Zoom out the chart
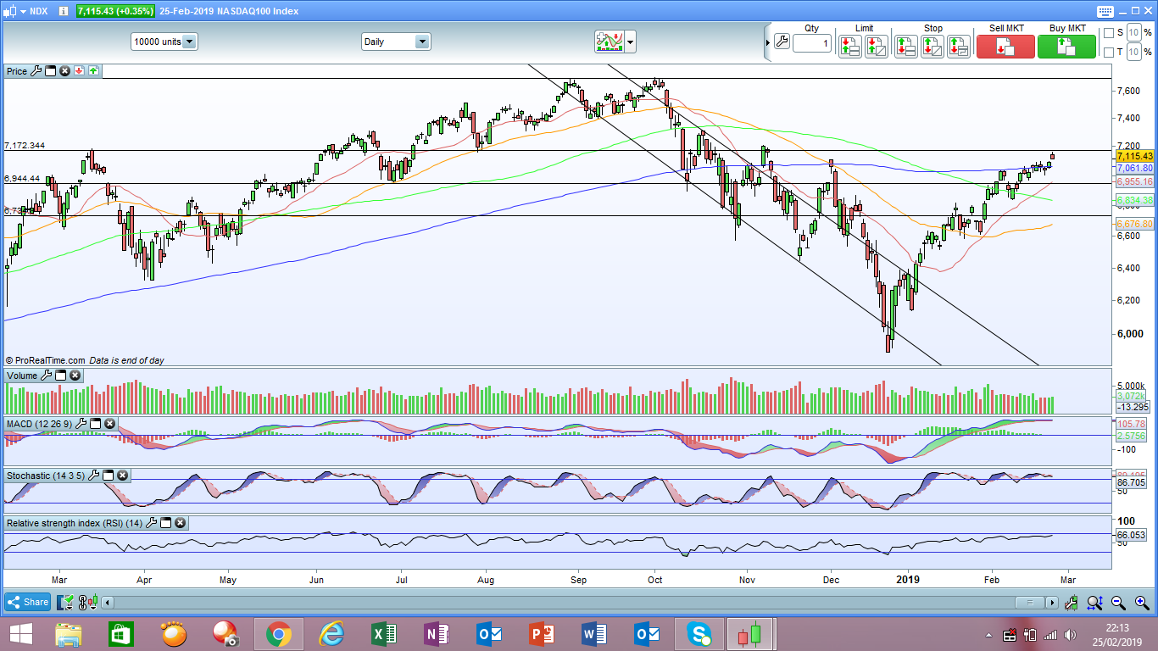 [x=1118, y=603]
